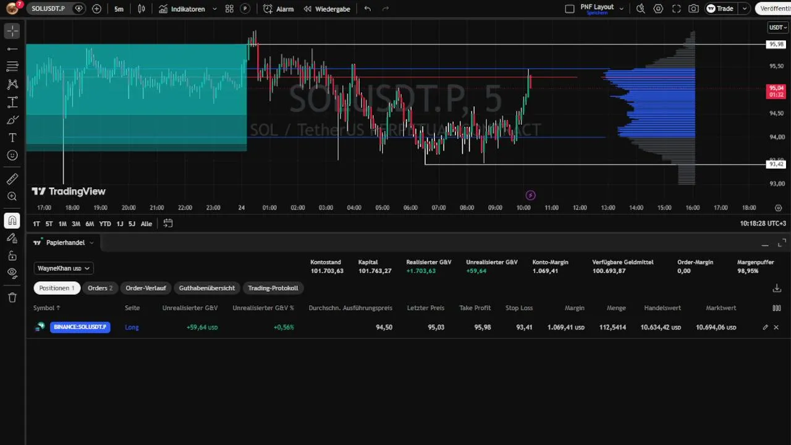Expand the Trade button dropdown arrow

point(745,9)
